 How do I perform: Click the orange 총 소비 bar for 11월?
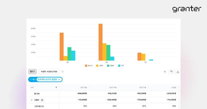(x=139, y=57)
